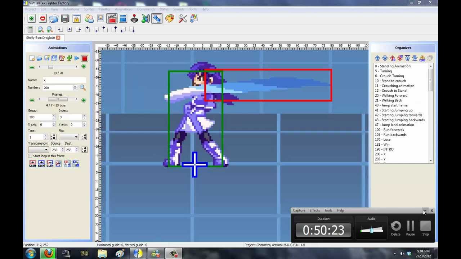Step the animation Number spinner
The image size is (461, 259).
(75, 87)
